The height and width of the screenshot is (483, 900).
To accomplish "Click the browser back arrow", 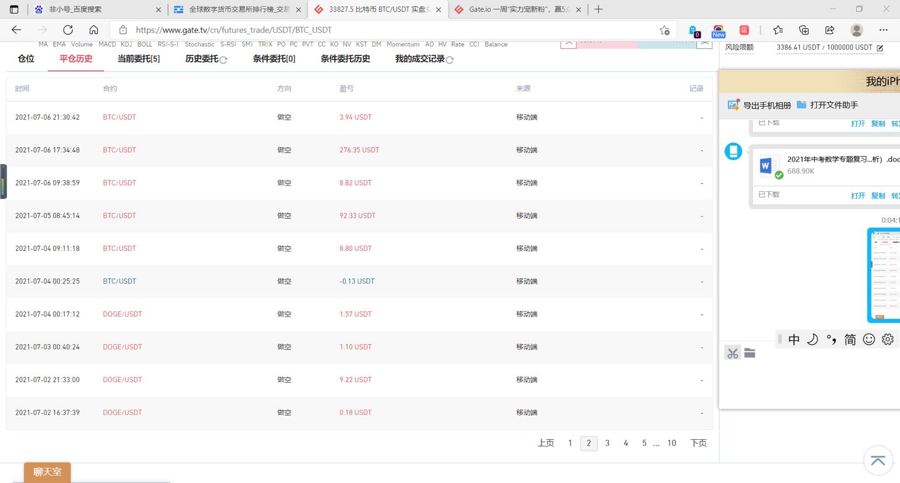I will tap(16, 30).
